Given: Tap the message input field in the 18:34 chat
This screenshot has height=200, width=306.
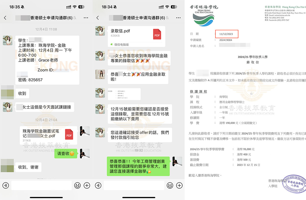Looking at the screenshot, I should 134,185.
